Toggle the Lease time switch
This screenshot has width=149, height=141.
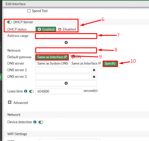[x=32, y=91]
